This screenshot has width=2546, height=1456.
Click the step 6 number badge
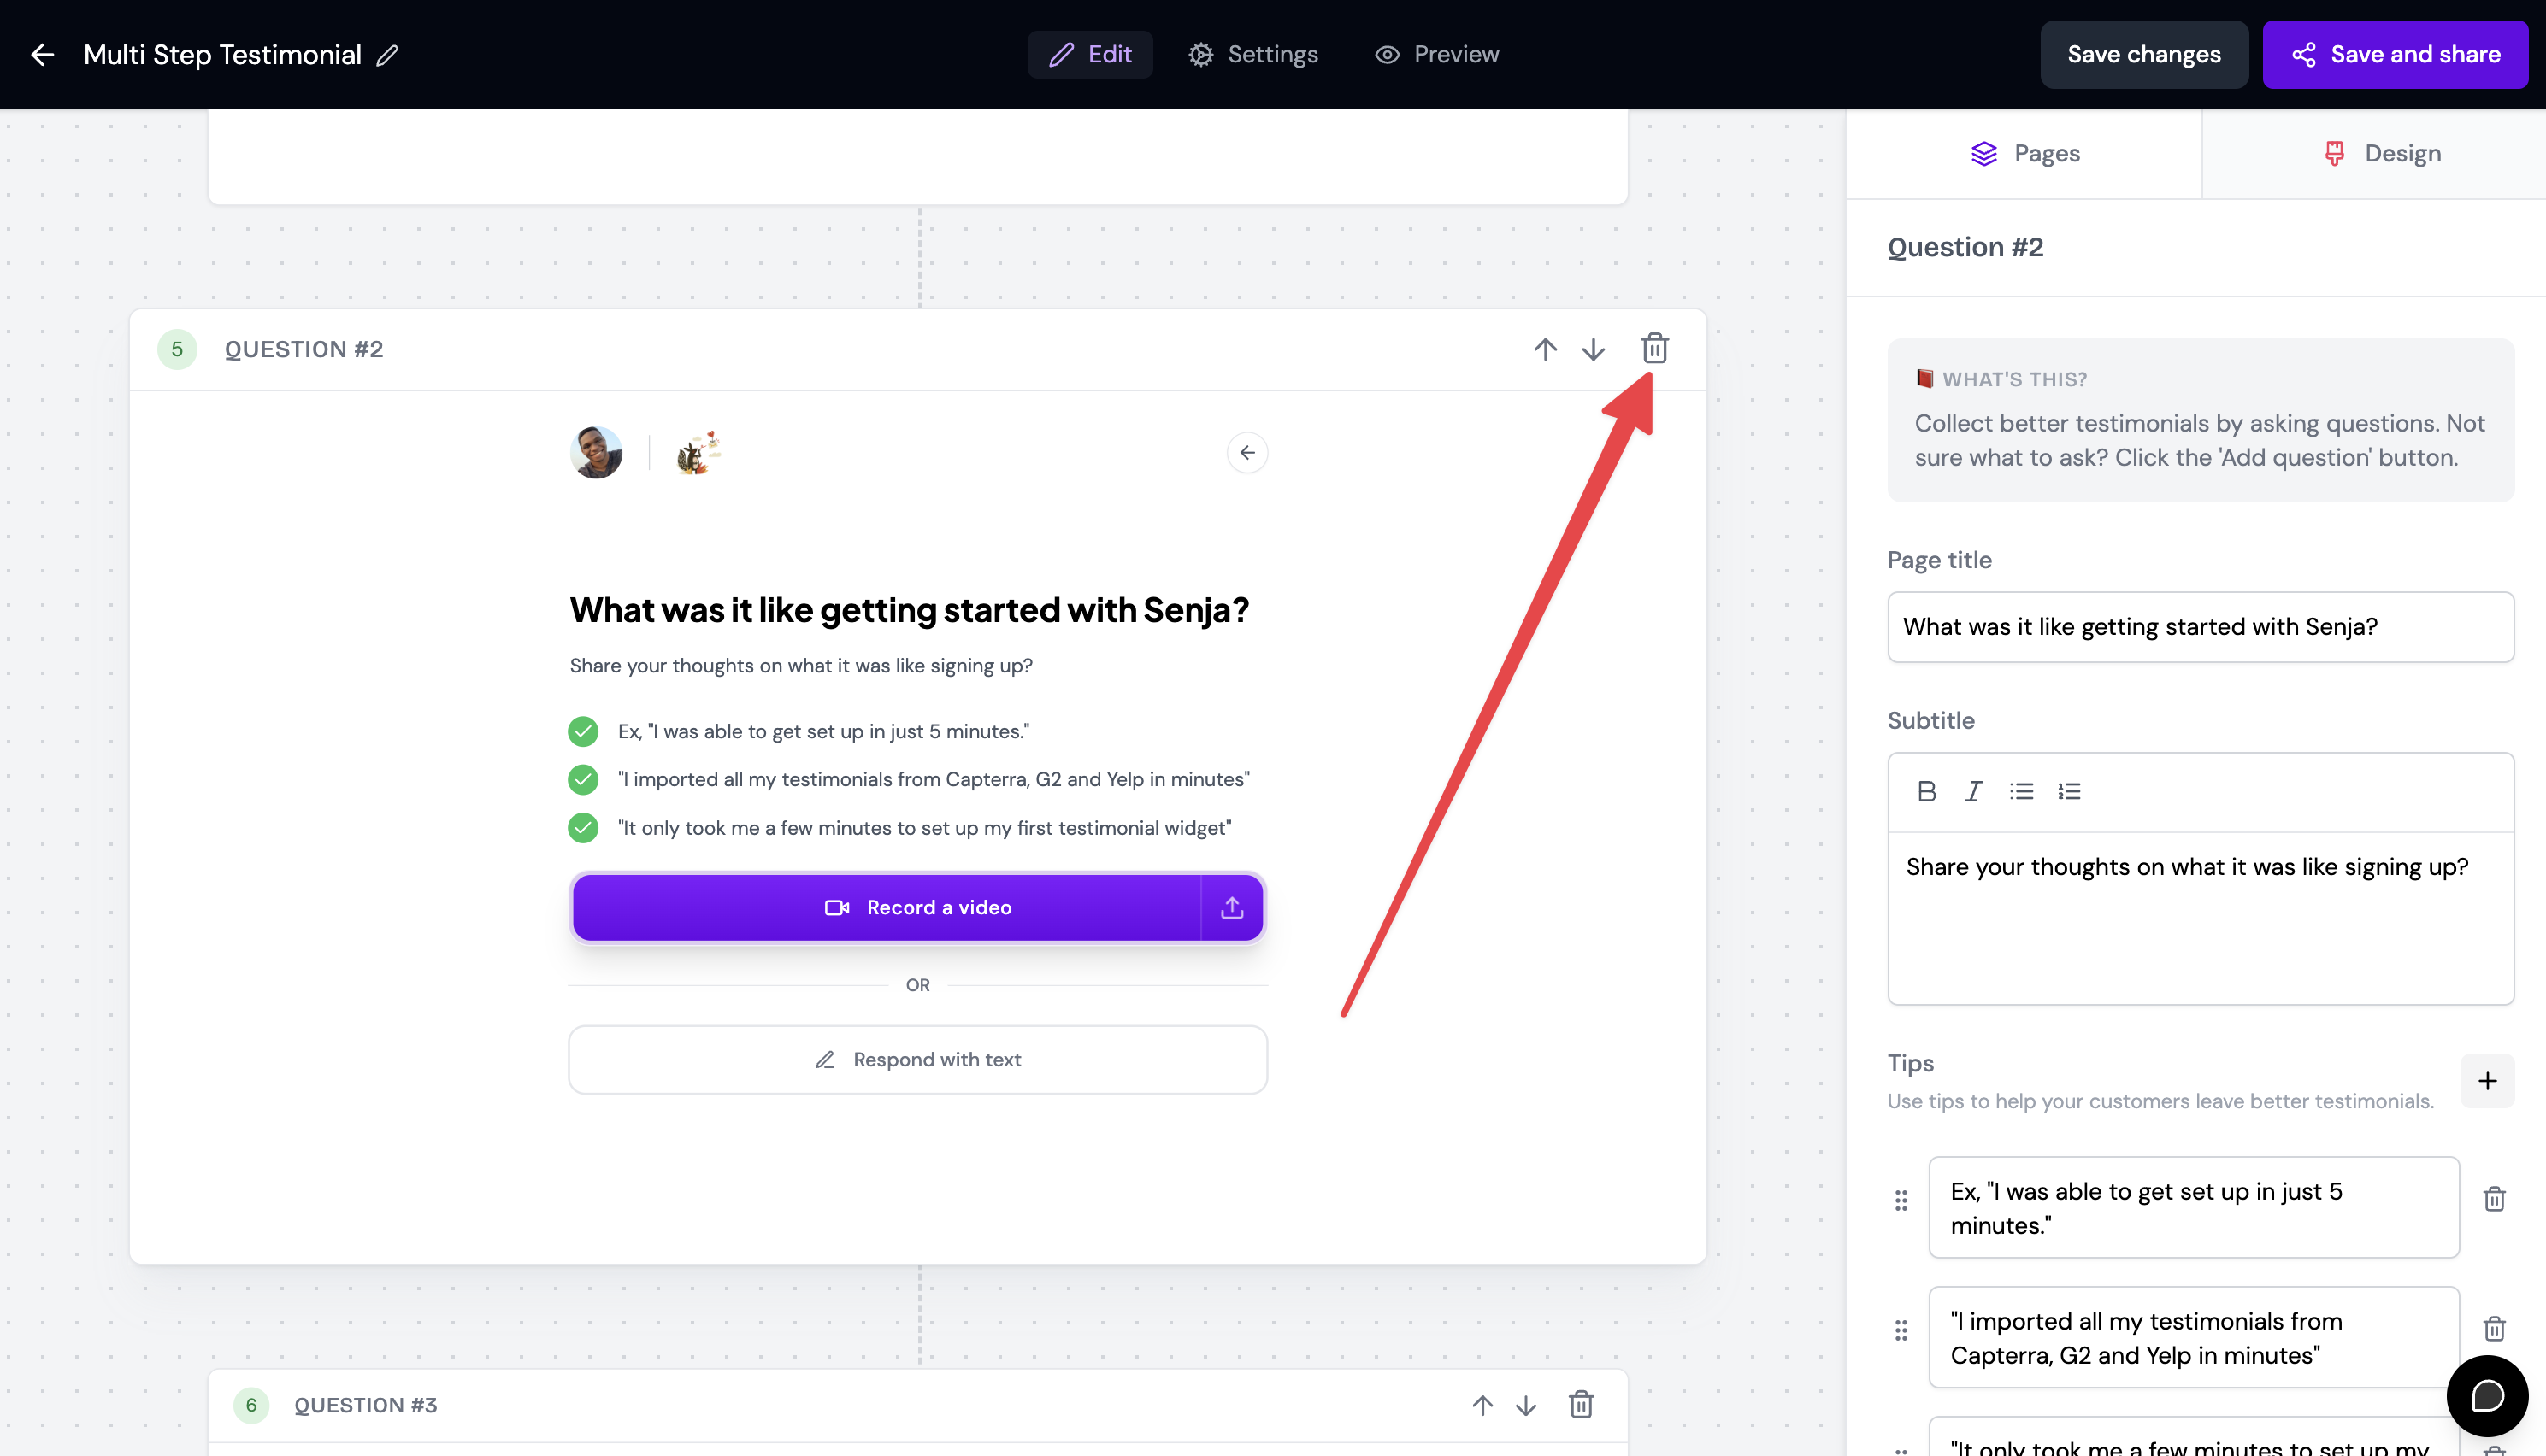tap(251, 1405)
